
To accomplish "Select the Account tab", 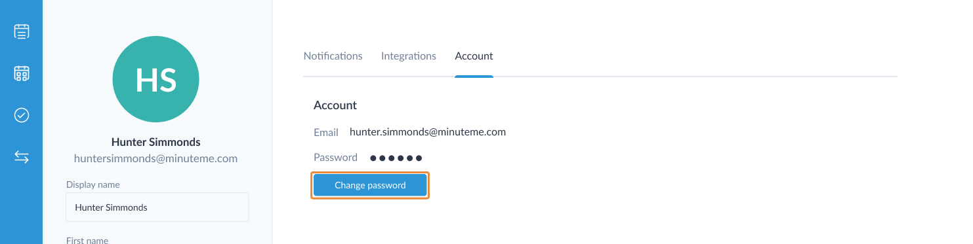I will 474,56.
